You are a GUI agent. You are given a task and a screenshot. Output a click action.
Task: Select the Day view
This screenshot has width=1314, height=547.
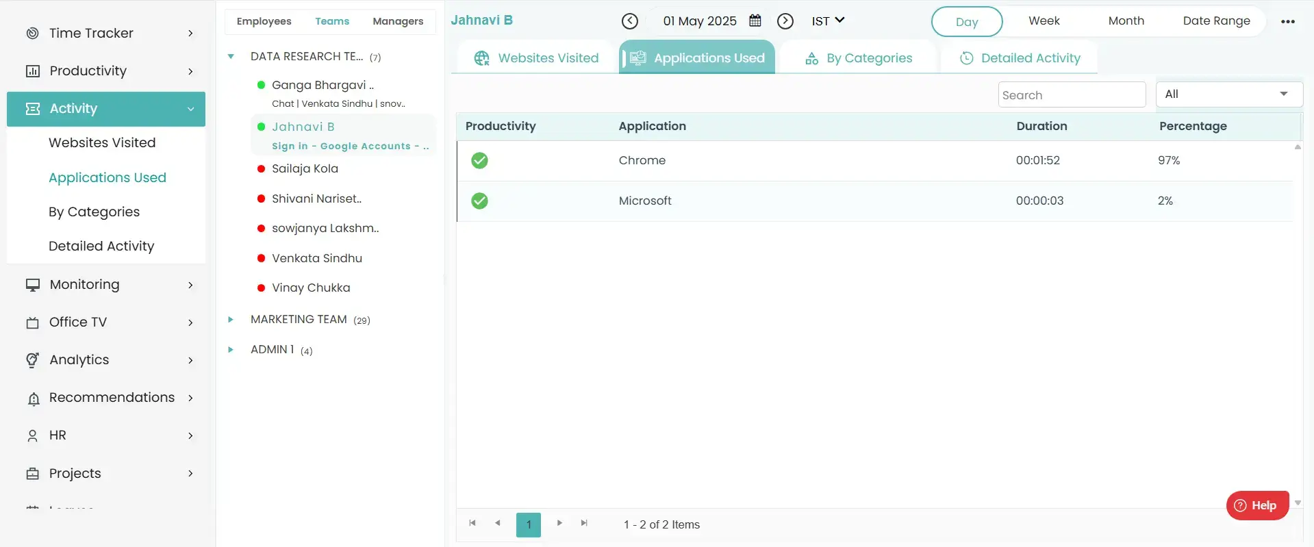click(967, 22)
